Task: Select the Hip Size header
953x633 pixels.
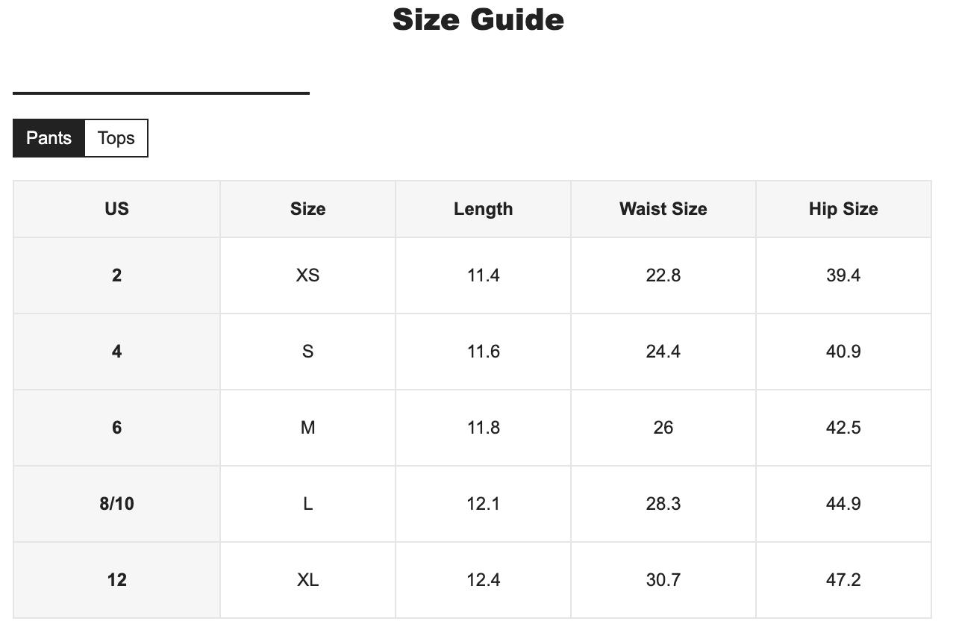Action: pyautogui.click(x=843, y=209)
